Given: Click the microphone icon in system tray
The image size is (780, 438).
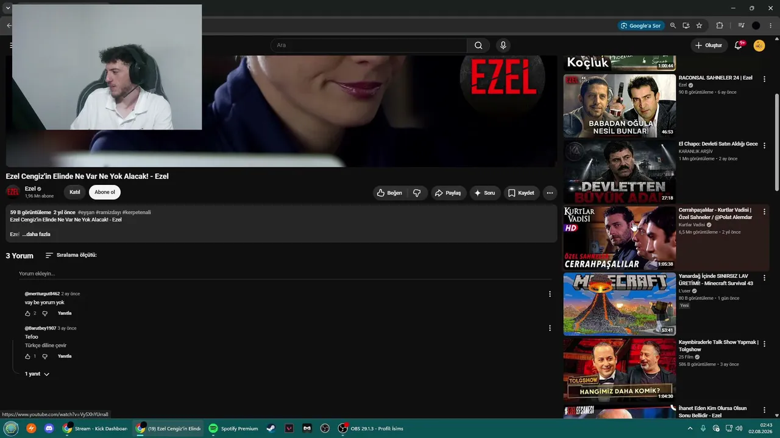Looking at the screenshot, I should 703,428.
